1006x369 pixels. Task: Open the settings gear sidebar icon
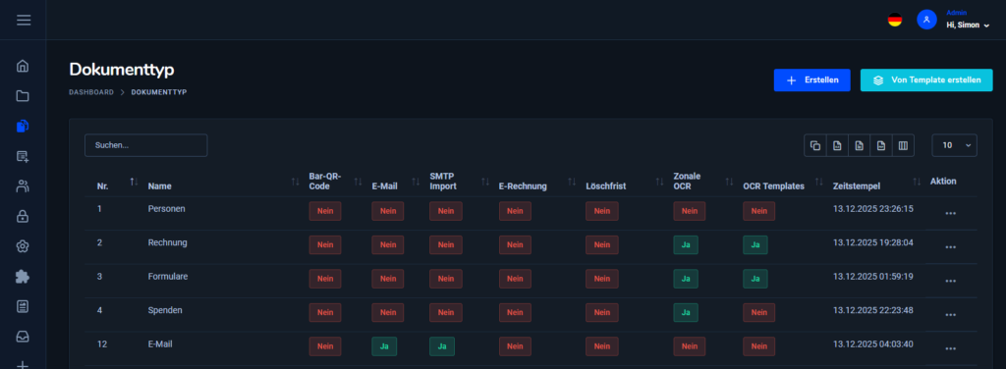[x=23, y=246]
